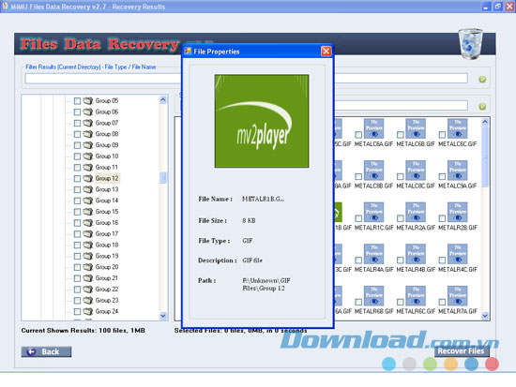The width and height of the screenshot is (516, 387).
Task: Click the green filter apply icon
Action: pos(482,79)
